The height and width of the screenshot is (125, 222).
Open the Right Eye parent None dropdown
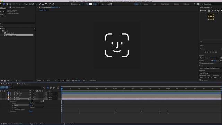53,93
